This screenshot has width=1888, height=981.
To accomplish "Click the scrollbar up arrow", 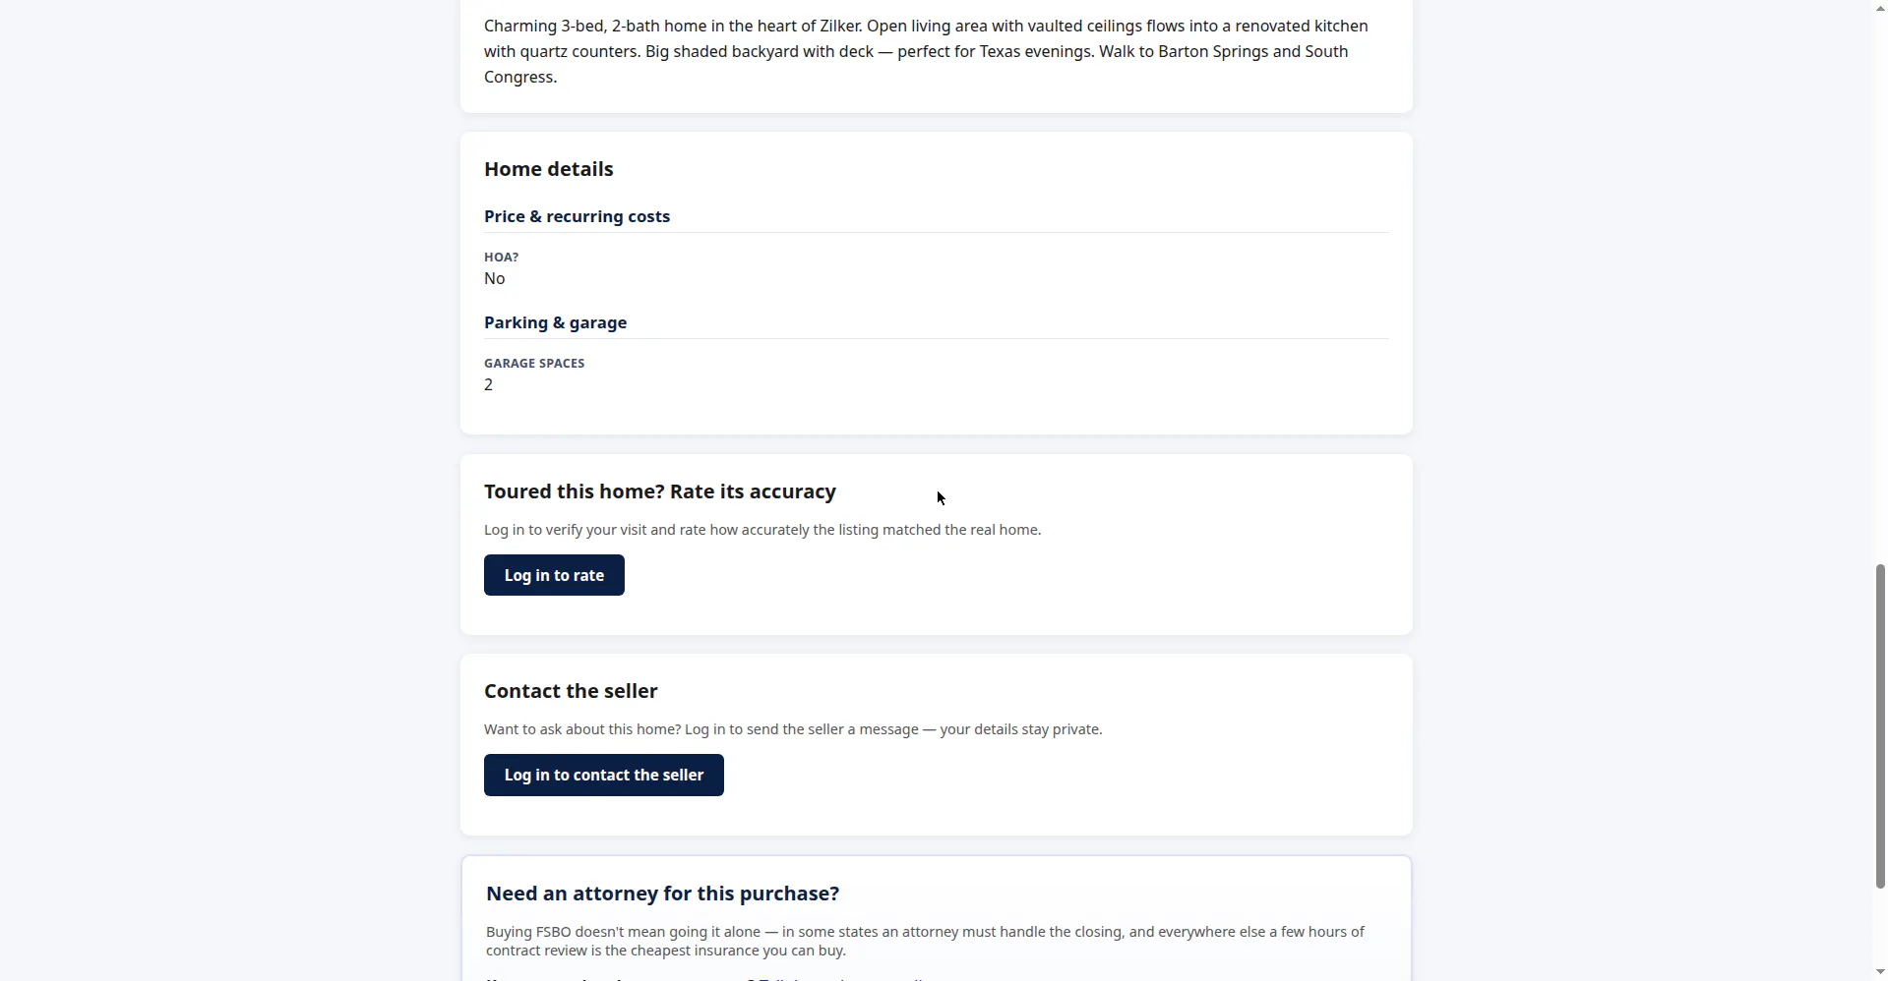I will click(x=1880, y=8).
